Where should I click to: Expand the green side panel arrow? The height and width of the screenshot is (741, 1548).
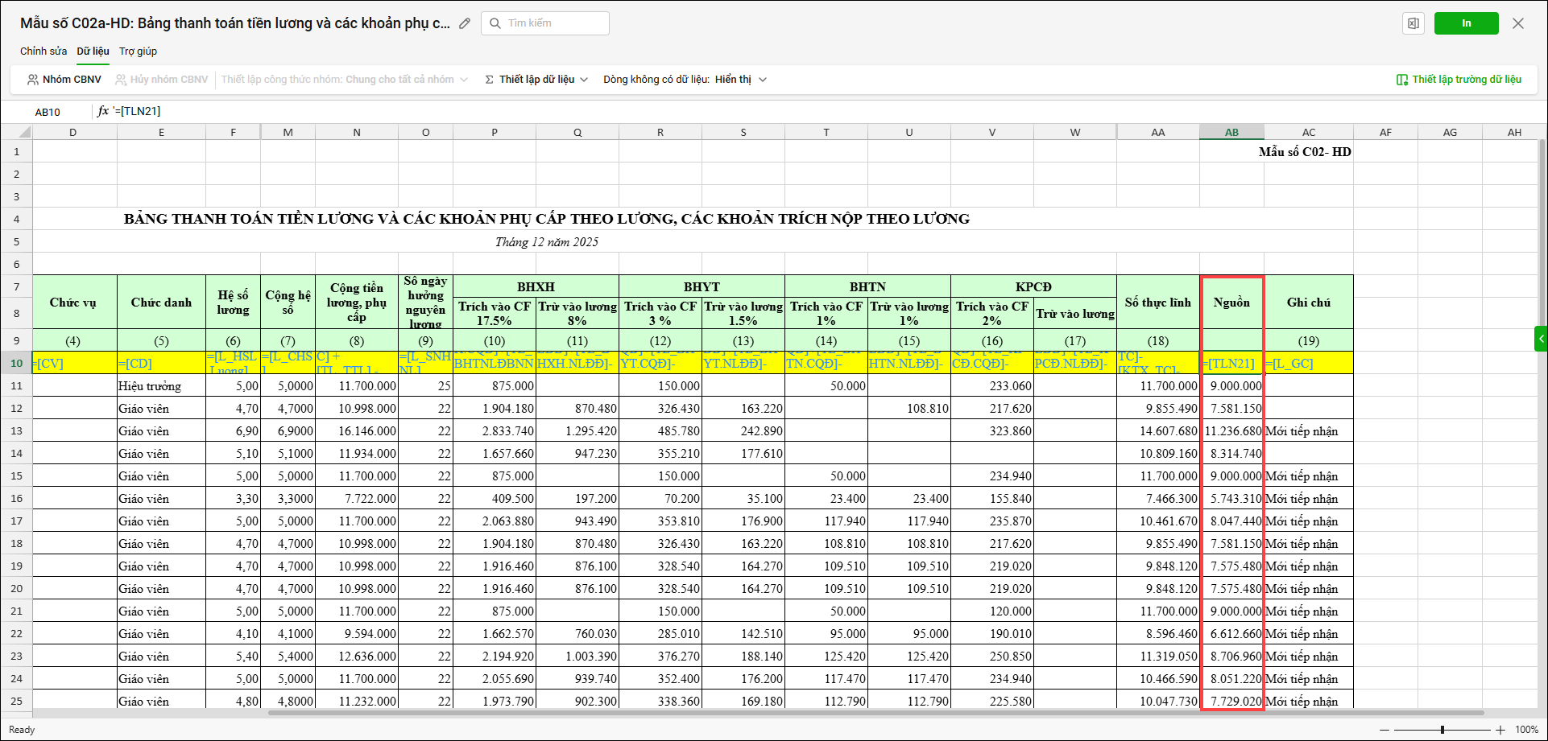click(x=1541, y=339)
